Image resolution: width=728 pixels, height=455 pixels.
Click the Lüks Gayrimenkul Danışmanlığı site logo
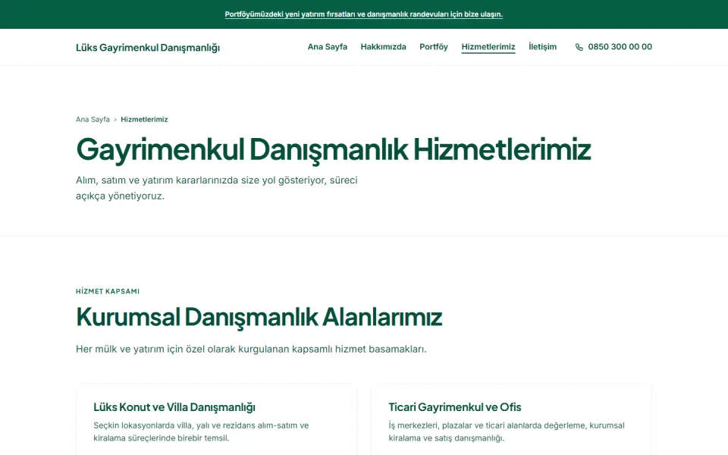[x=148, y=47]
